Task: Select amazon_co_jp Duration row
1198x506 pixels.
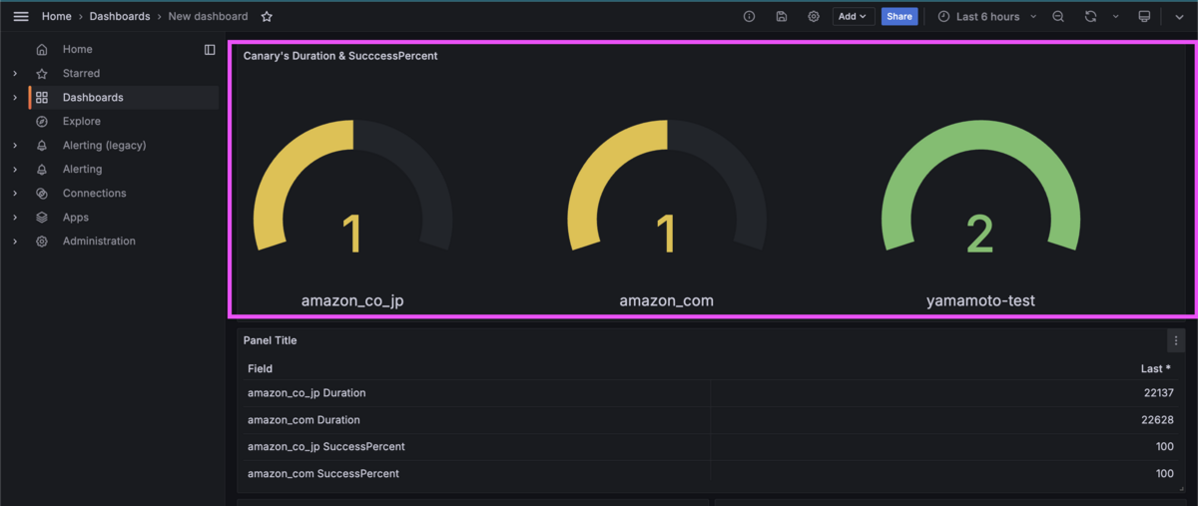Action: click(711, 393)
